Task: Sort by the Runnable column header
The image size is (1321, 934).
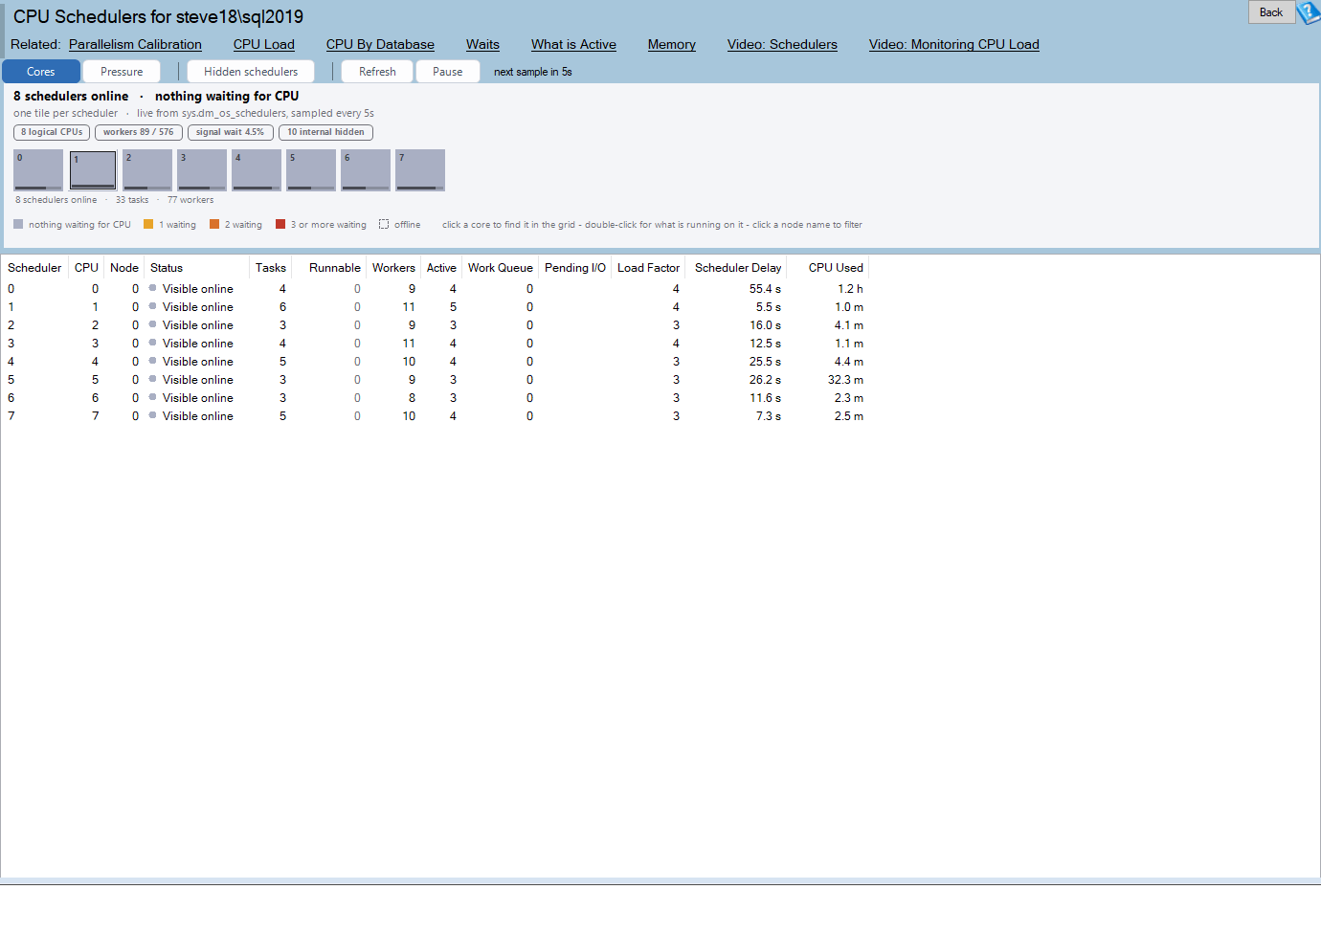Action: (x=329, y=268)
